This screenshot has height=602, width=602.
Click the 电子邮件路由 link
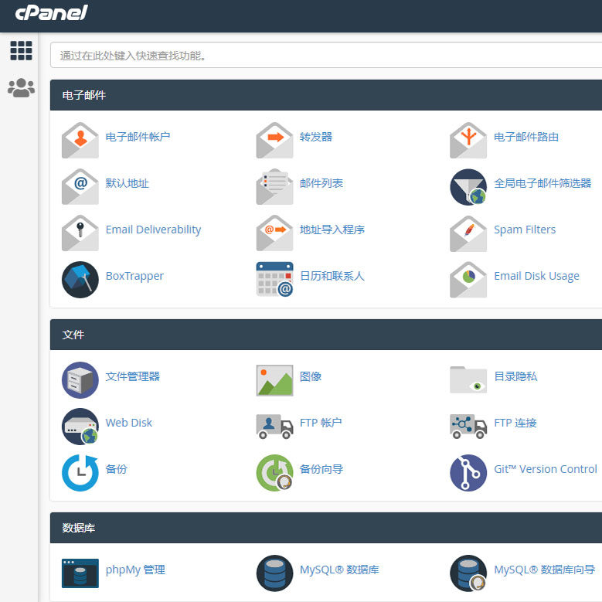coord(526,137)
